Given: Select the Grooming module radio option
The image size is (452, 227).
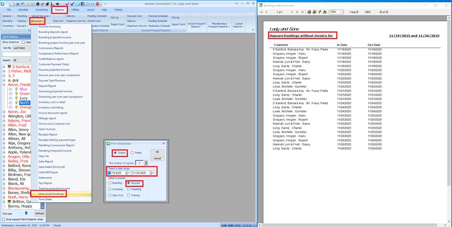Looking at the screenshot, I should (110, 189).
